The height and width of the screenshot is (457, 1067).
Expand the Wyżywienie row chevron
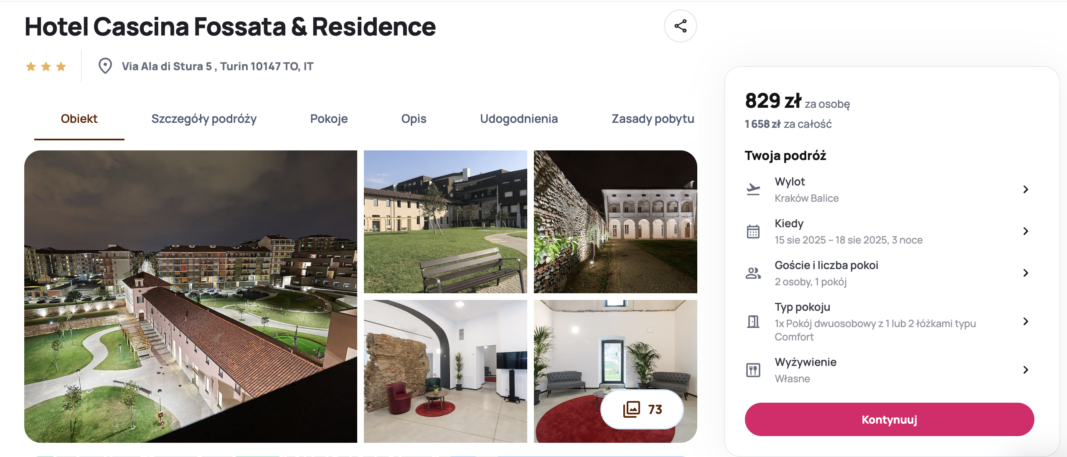[x=1026, y=370]
